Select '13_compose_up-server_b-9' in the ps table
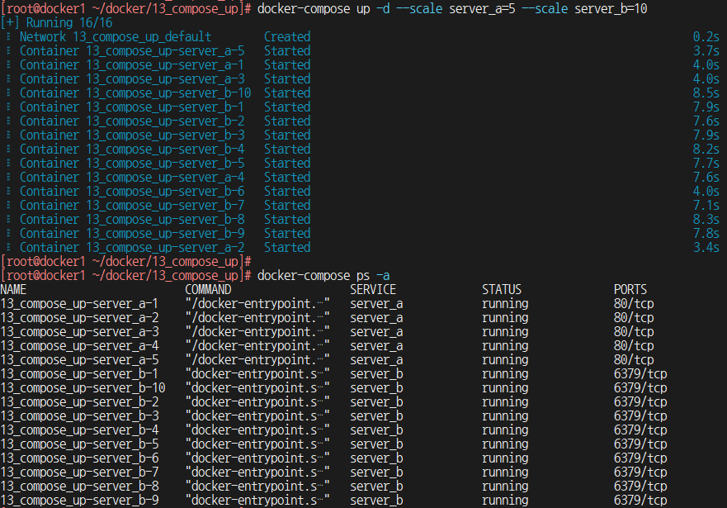 79,500
